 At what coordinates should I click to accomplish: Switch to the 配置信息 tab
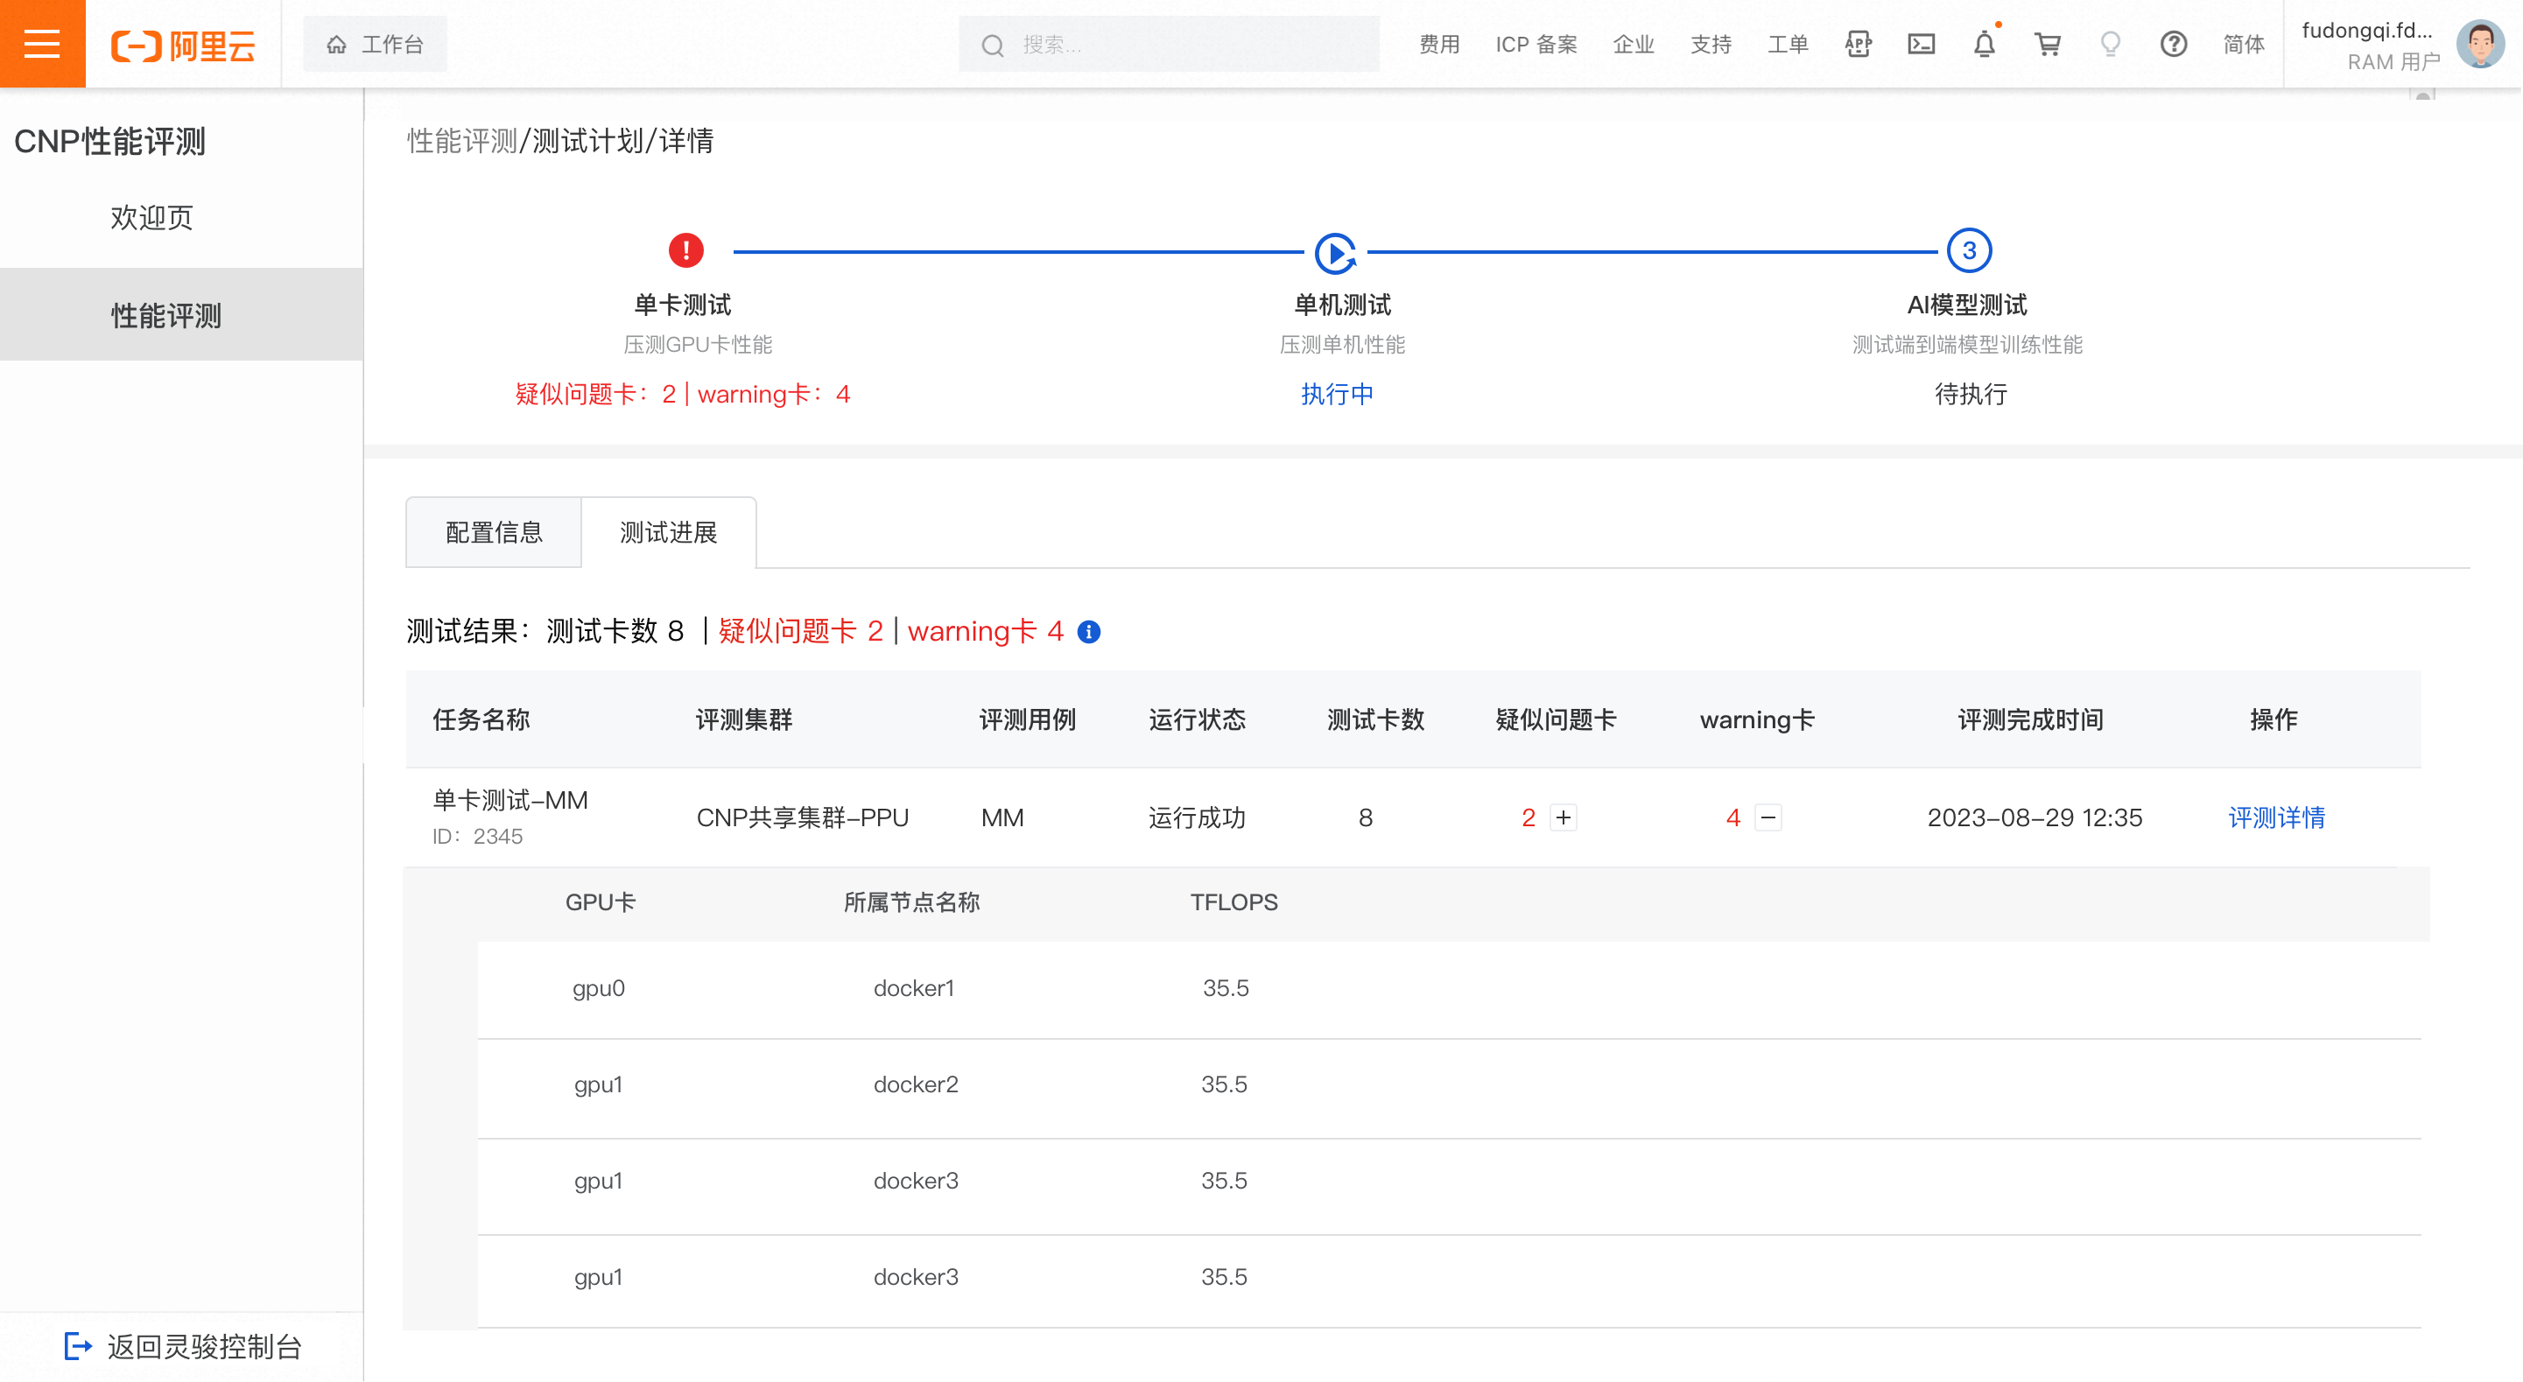pyautogui.click(x=494, y=532)
